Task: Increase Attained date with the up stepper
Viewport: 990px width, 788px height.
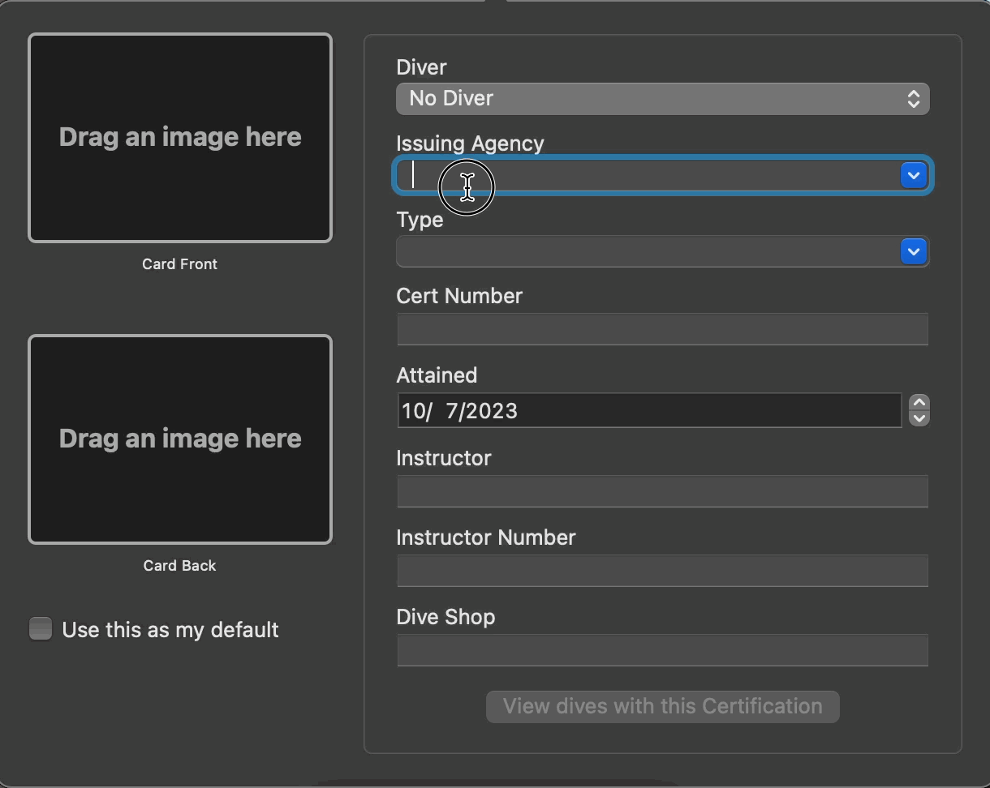Action: (919, 403)
